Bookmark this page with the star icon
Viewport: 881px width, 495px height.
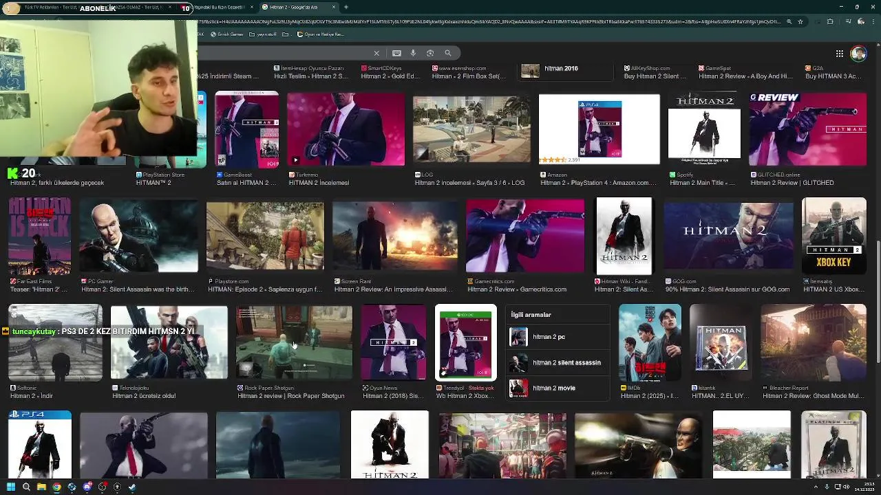[x=800, y=21]
